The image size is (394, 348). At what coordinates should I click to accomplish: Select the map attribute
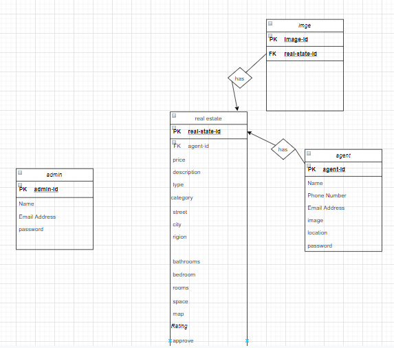pyautogui.click(x=178, y=314)
